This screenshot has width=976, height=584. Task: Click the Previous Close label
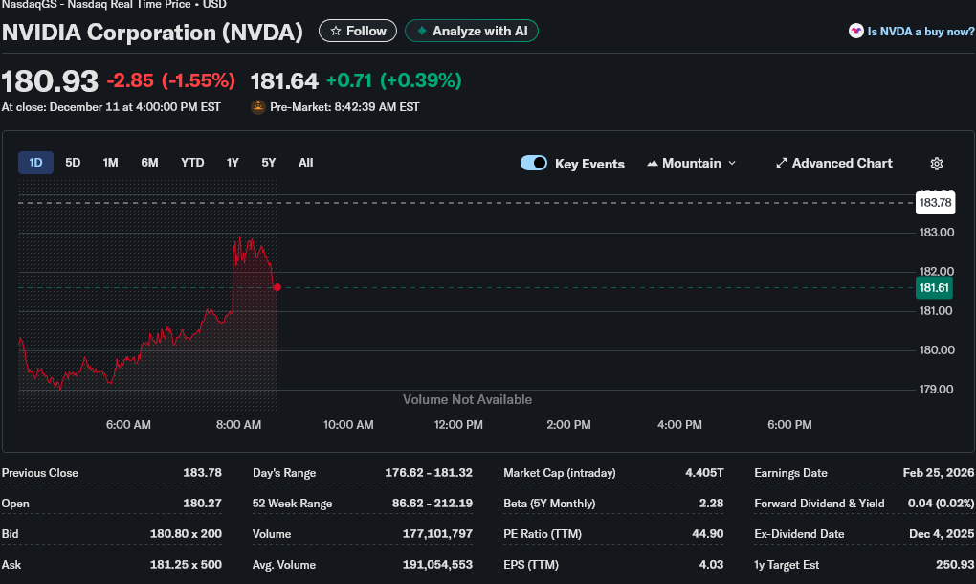40,473
